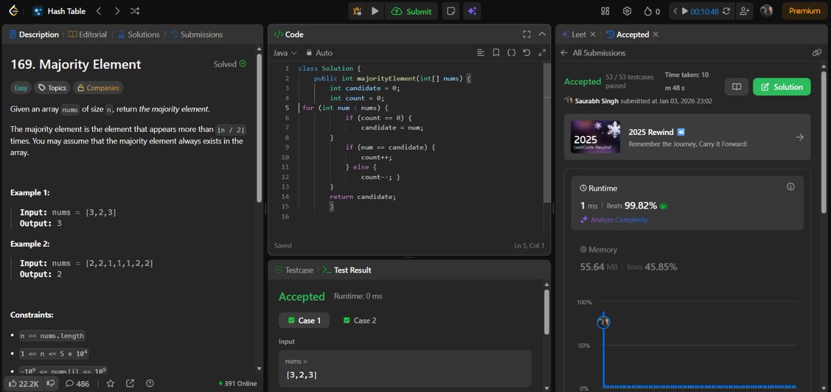Viewport: 831px width, 392px height.
Task: Click the green Solution button
Action: pos(782,87)
